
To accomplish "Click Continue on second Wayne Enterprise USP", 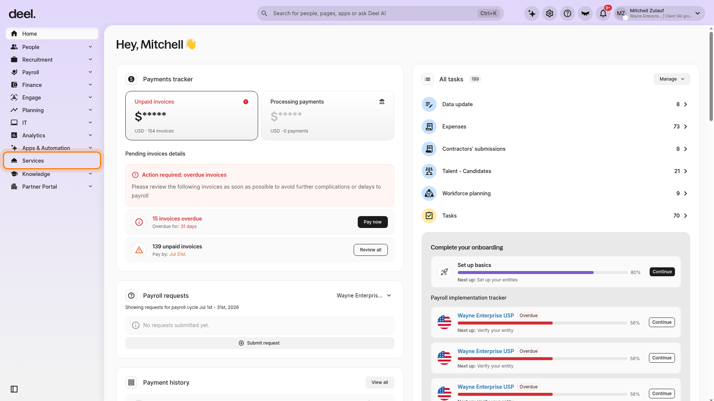I will pos(662,358).
